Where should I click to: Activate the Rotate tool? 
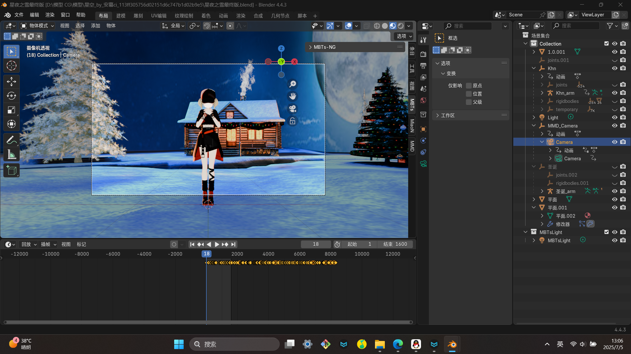(12, 96)
